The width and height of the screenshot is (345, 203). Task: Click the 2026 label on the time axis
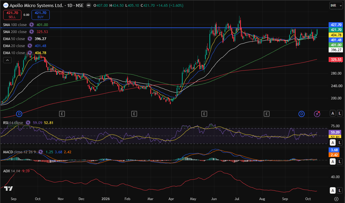(106, 199)
